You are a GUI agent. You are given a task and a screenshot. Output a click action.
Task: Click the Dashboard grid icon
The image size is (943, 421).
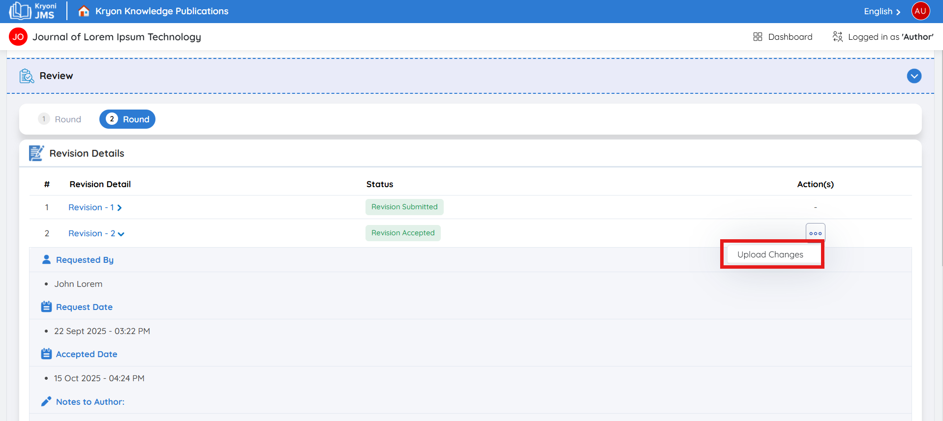757,37
